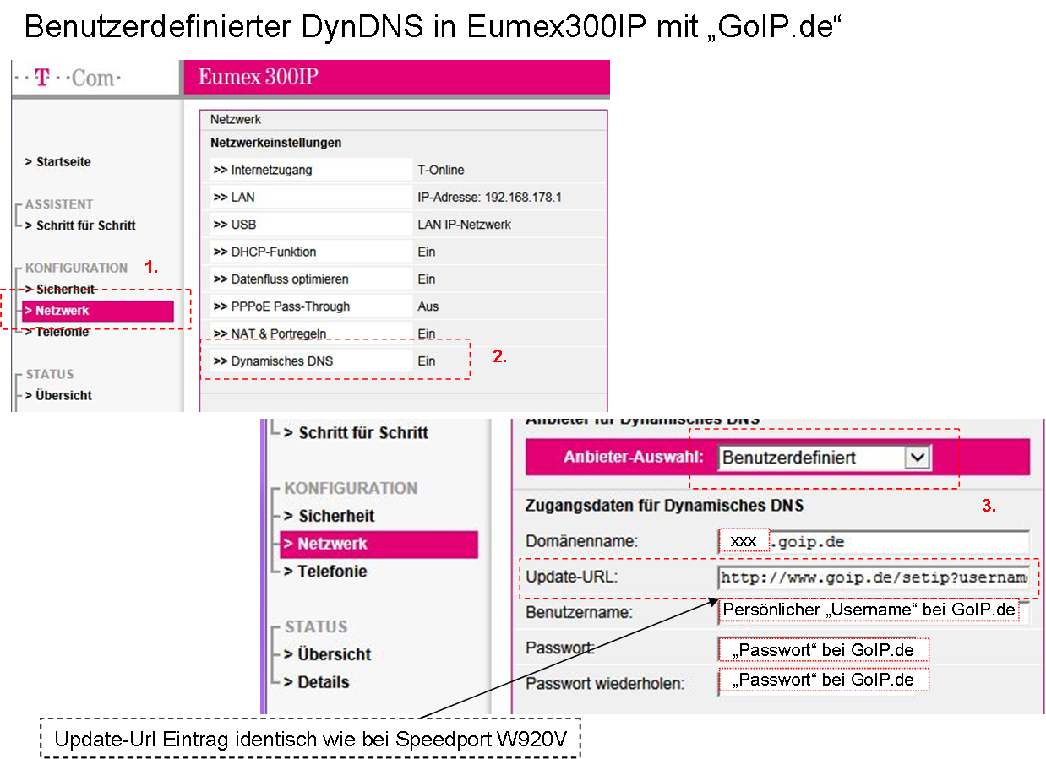Open the Dynamisches DNS setting
Viewport: 1046px width, 759px height.
click(311, 361)
